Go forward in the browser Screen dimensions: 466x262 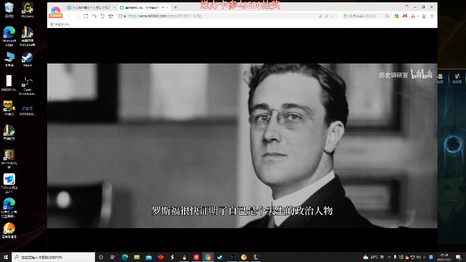click(x=77, y=16)
